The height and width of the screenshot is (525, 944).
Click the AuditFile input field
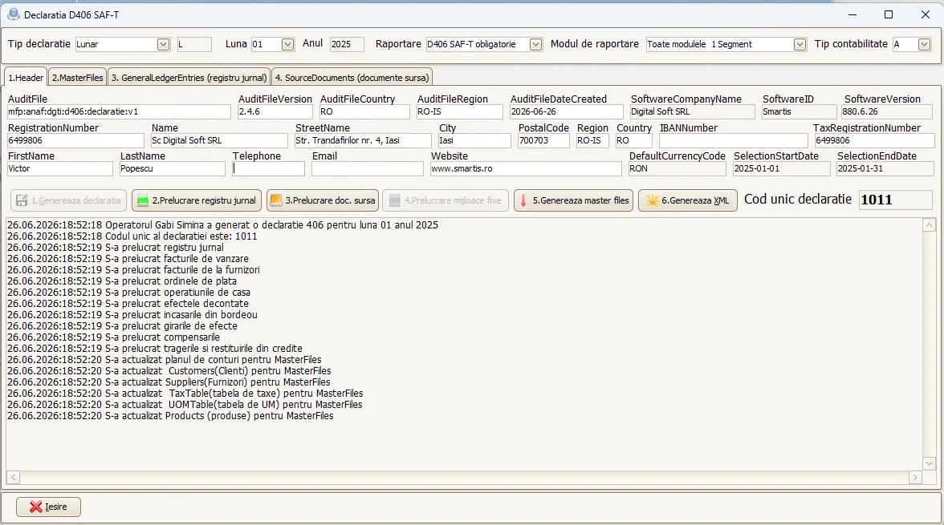tap(119, 112)
